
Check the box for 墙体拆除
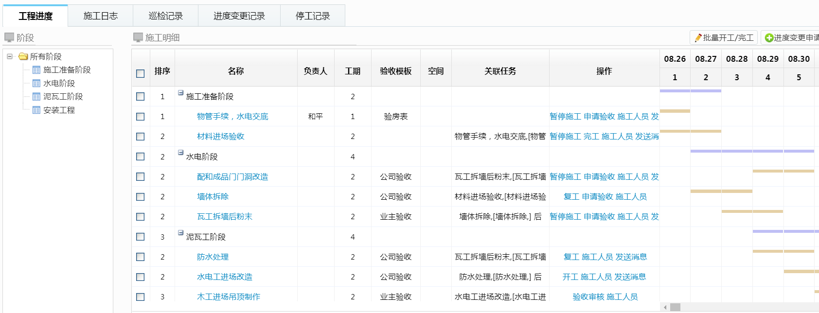point(141,197)
